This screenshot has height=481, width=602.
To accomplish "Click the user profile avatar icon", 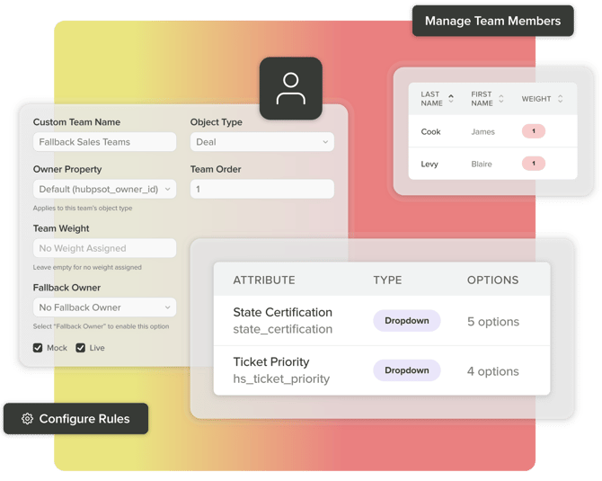I will point(290,88).
